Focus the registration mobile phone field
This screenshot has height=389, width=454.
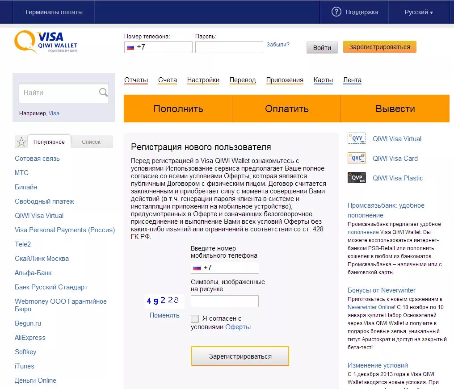225,268
